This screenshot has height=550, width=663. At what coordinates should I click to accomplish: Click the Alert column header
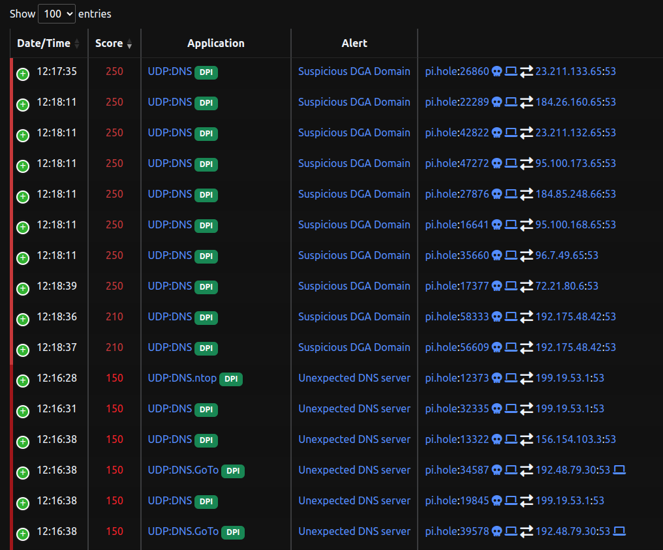pyautogui.click(x=354, y=43)
